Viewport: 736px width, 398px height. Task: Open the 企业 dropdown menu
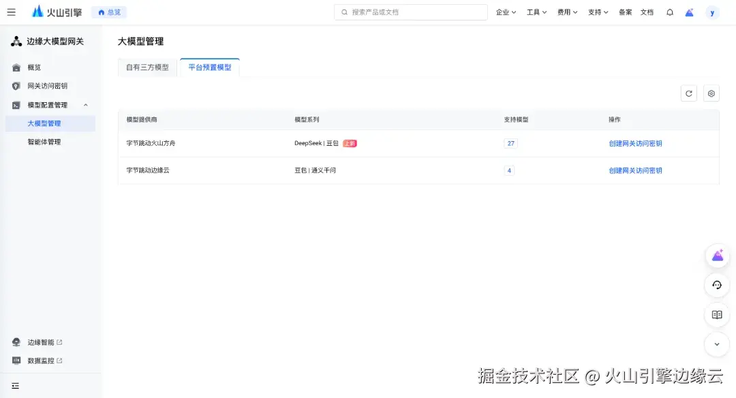tap(506, 12)
